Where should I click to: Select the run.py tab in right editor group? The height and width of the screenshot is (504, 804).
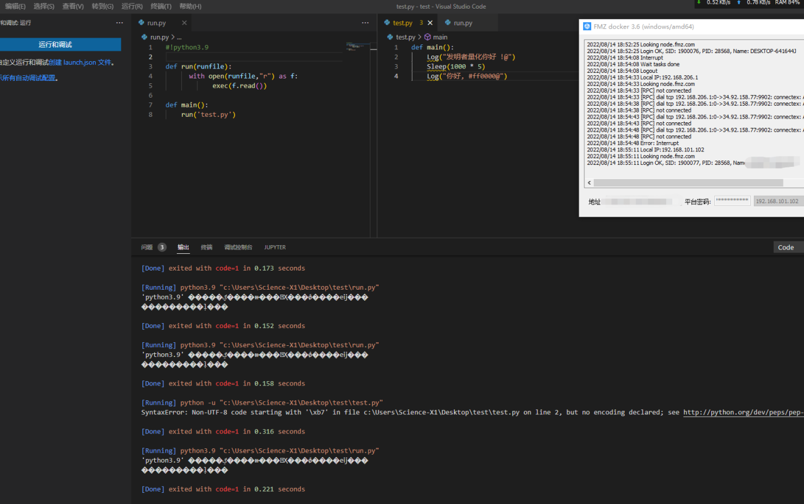click(463, 23)
